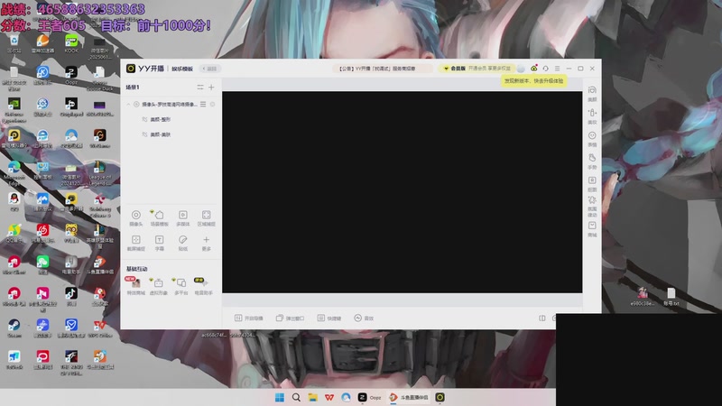Screen dimensions: 722x406
Task: Click the 娱乐模板 template label
Action: tap(182, 69)
